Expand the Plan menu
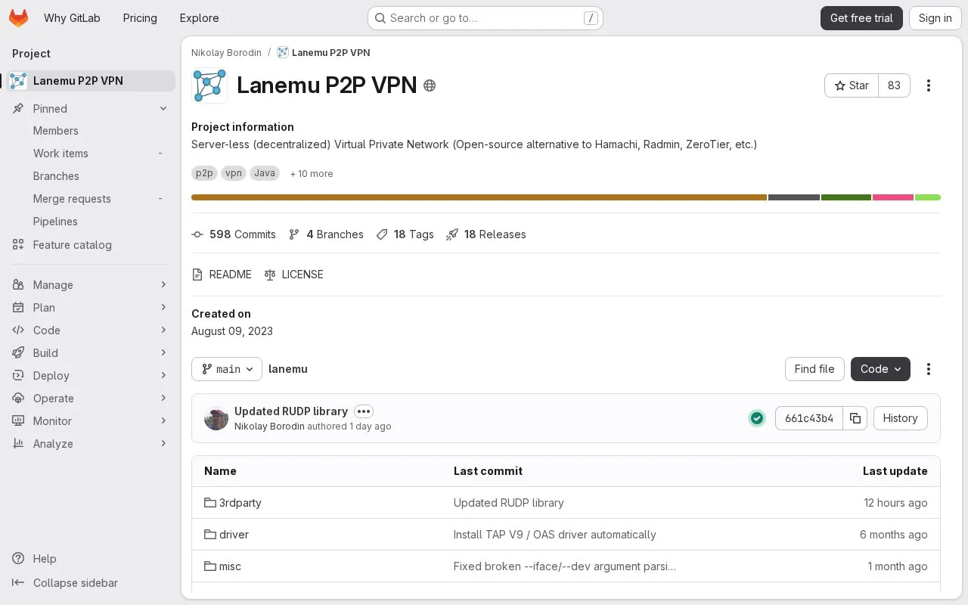 click(91, 308)
